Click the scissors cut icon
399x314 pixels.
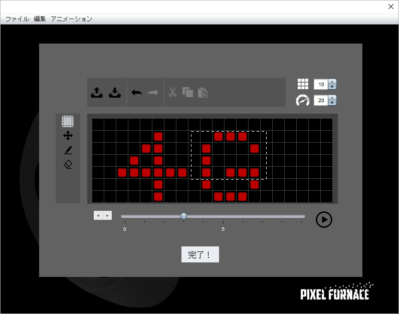point(172,92)
